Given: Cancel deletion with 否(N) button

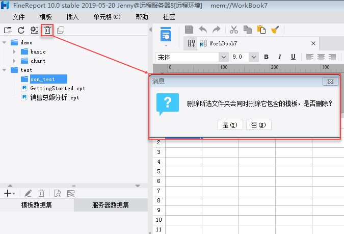Looking at the screenshot, I should click(x=259, y=125).
